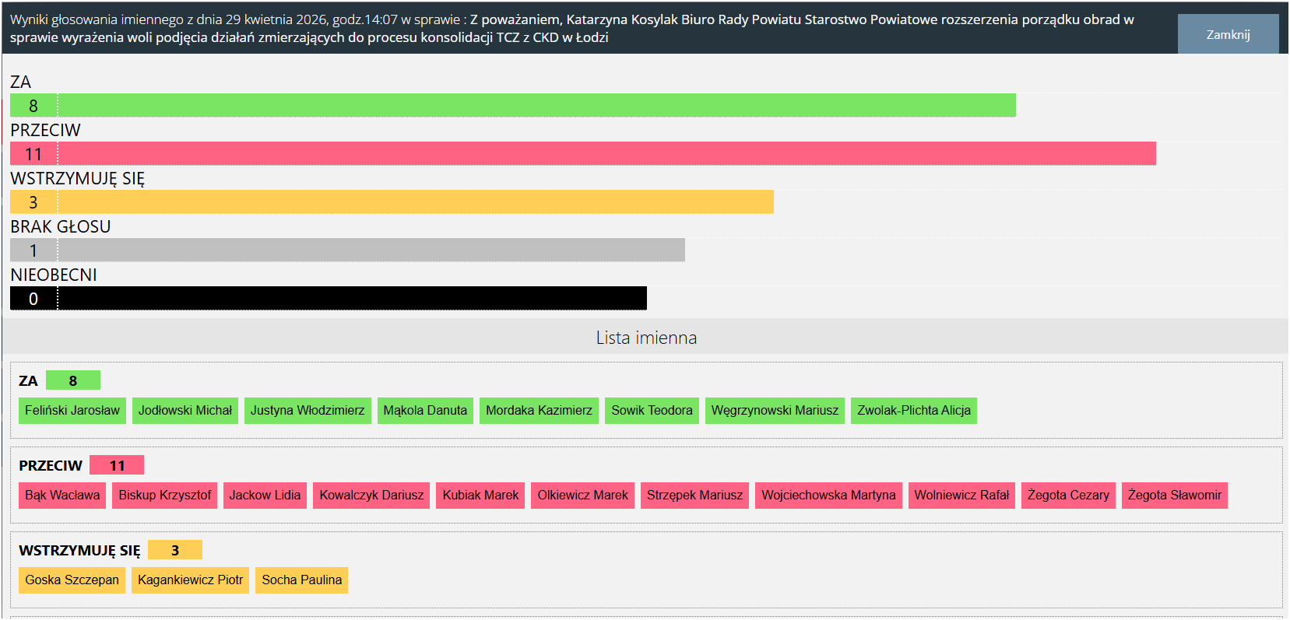Click the Żegota Sławomir tag
Viewport: 1290px width, 620px height.
1174,495
